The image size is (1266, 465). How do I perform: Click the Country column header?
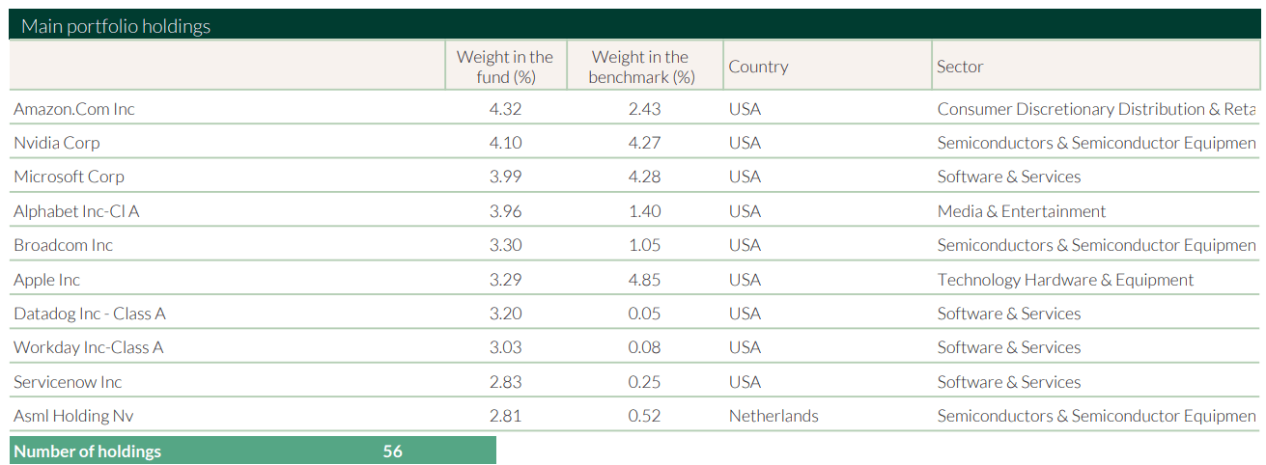pyautogui.click(x=758, y=67)
